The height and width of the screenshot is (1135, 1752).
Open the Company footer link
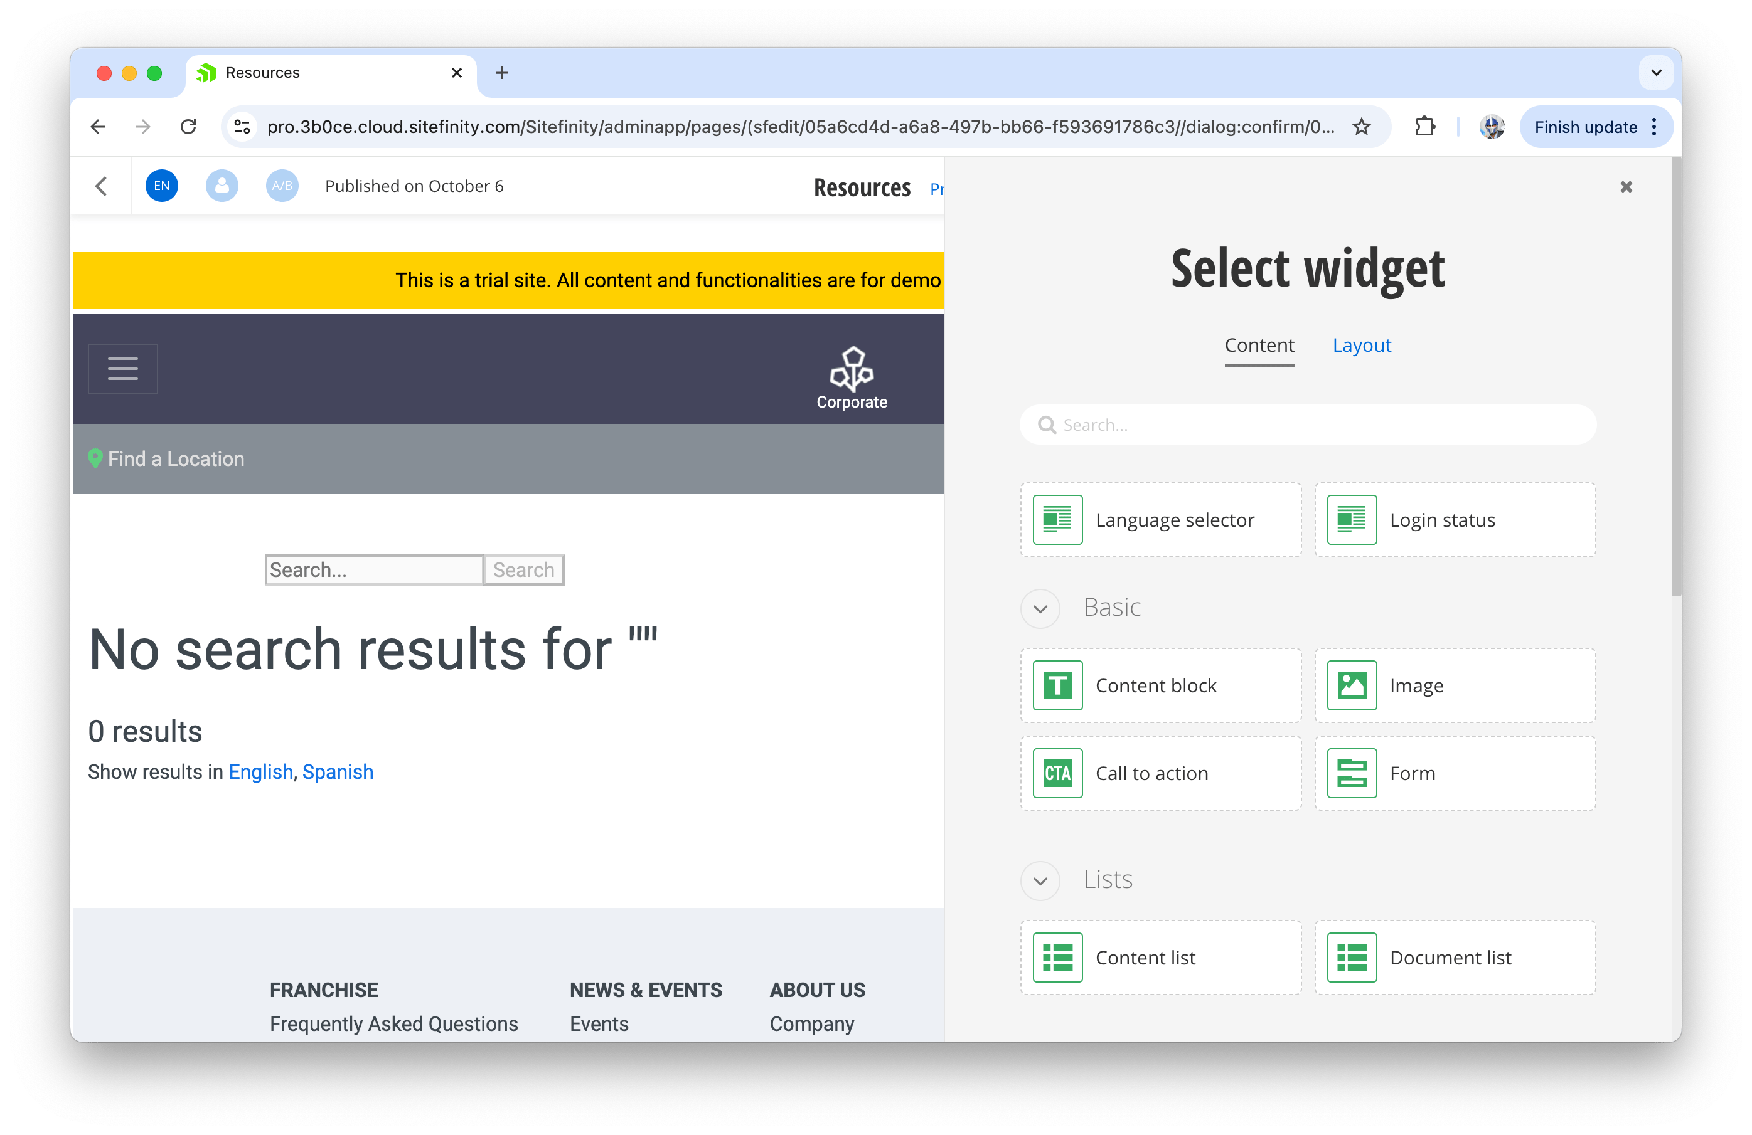812,1023
